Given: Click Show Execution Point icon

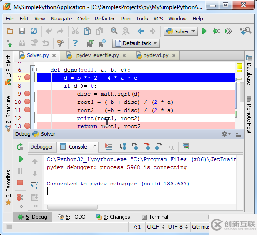Looking at the screenshot, I should click(108, 146).
